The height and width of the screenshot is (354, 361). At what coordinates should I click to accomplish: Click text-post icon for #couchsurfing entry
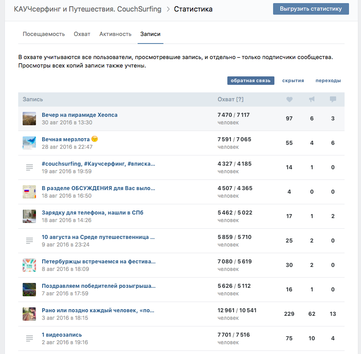click(29, 167)
